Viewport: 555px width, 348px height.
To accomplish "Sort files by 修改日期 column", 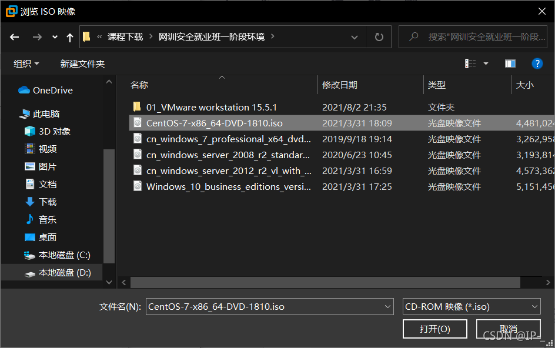I will tap(340, 85).
